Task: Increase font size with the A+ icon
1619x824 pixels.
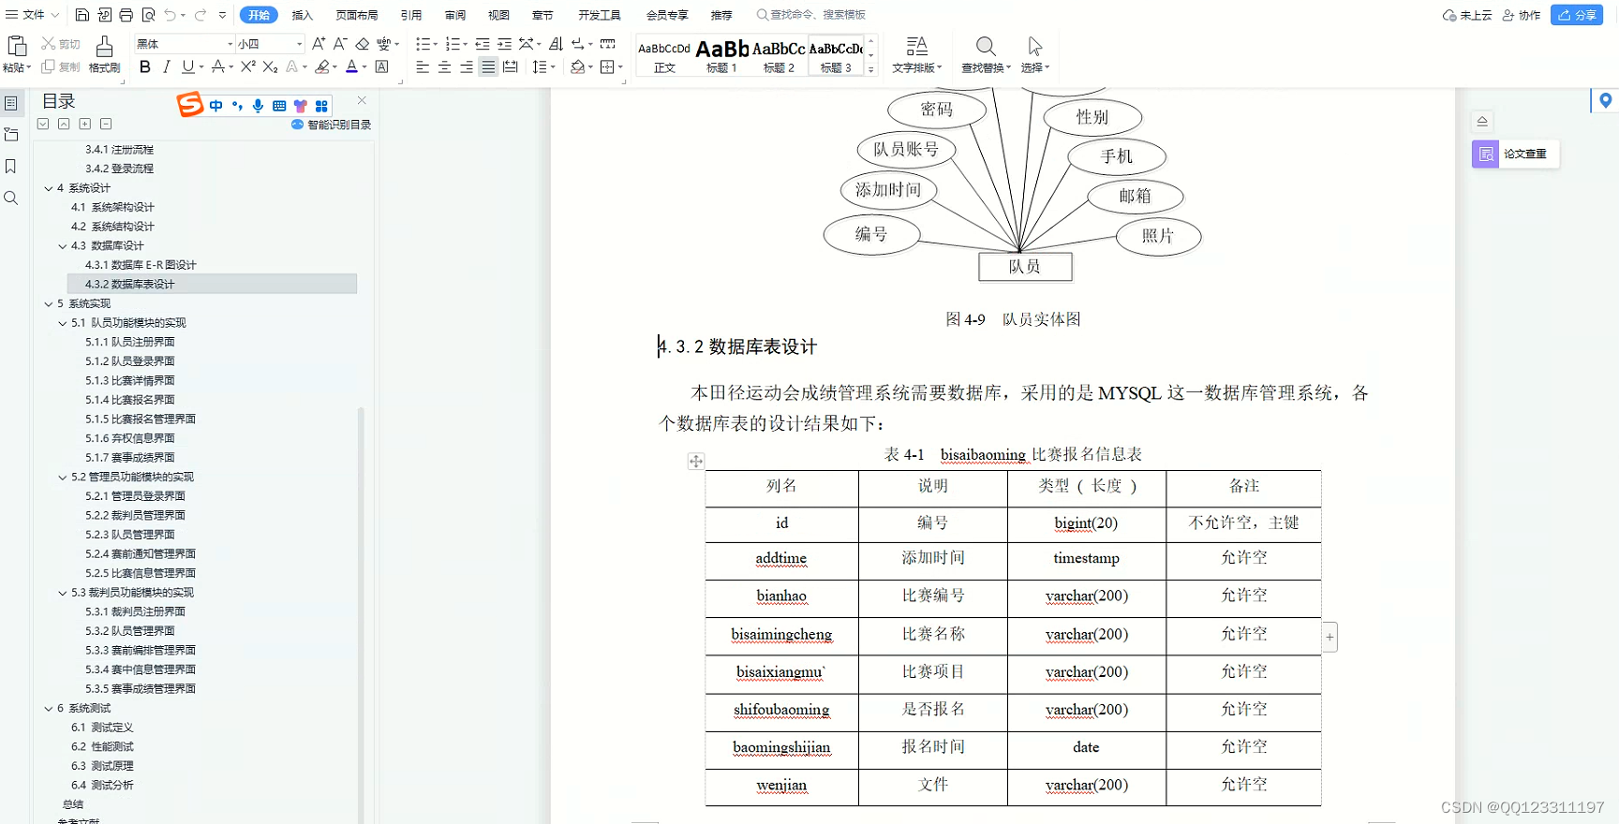Action: pos(319,44)
